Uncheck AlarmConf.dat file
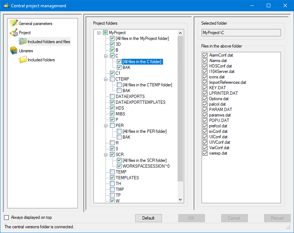 205,55
